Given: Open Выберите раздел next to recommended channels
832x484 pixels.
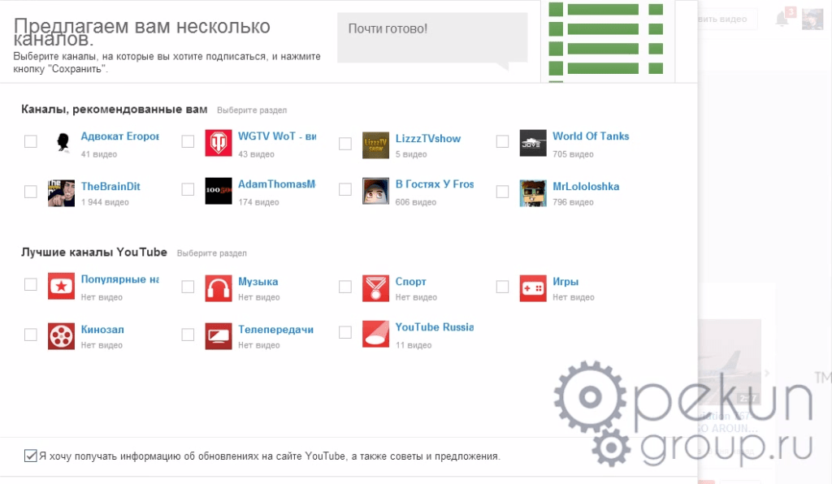Looking at the screenshot, I should 252,110.
